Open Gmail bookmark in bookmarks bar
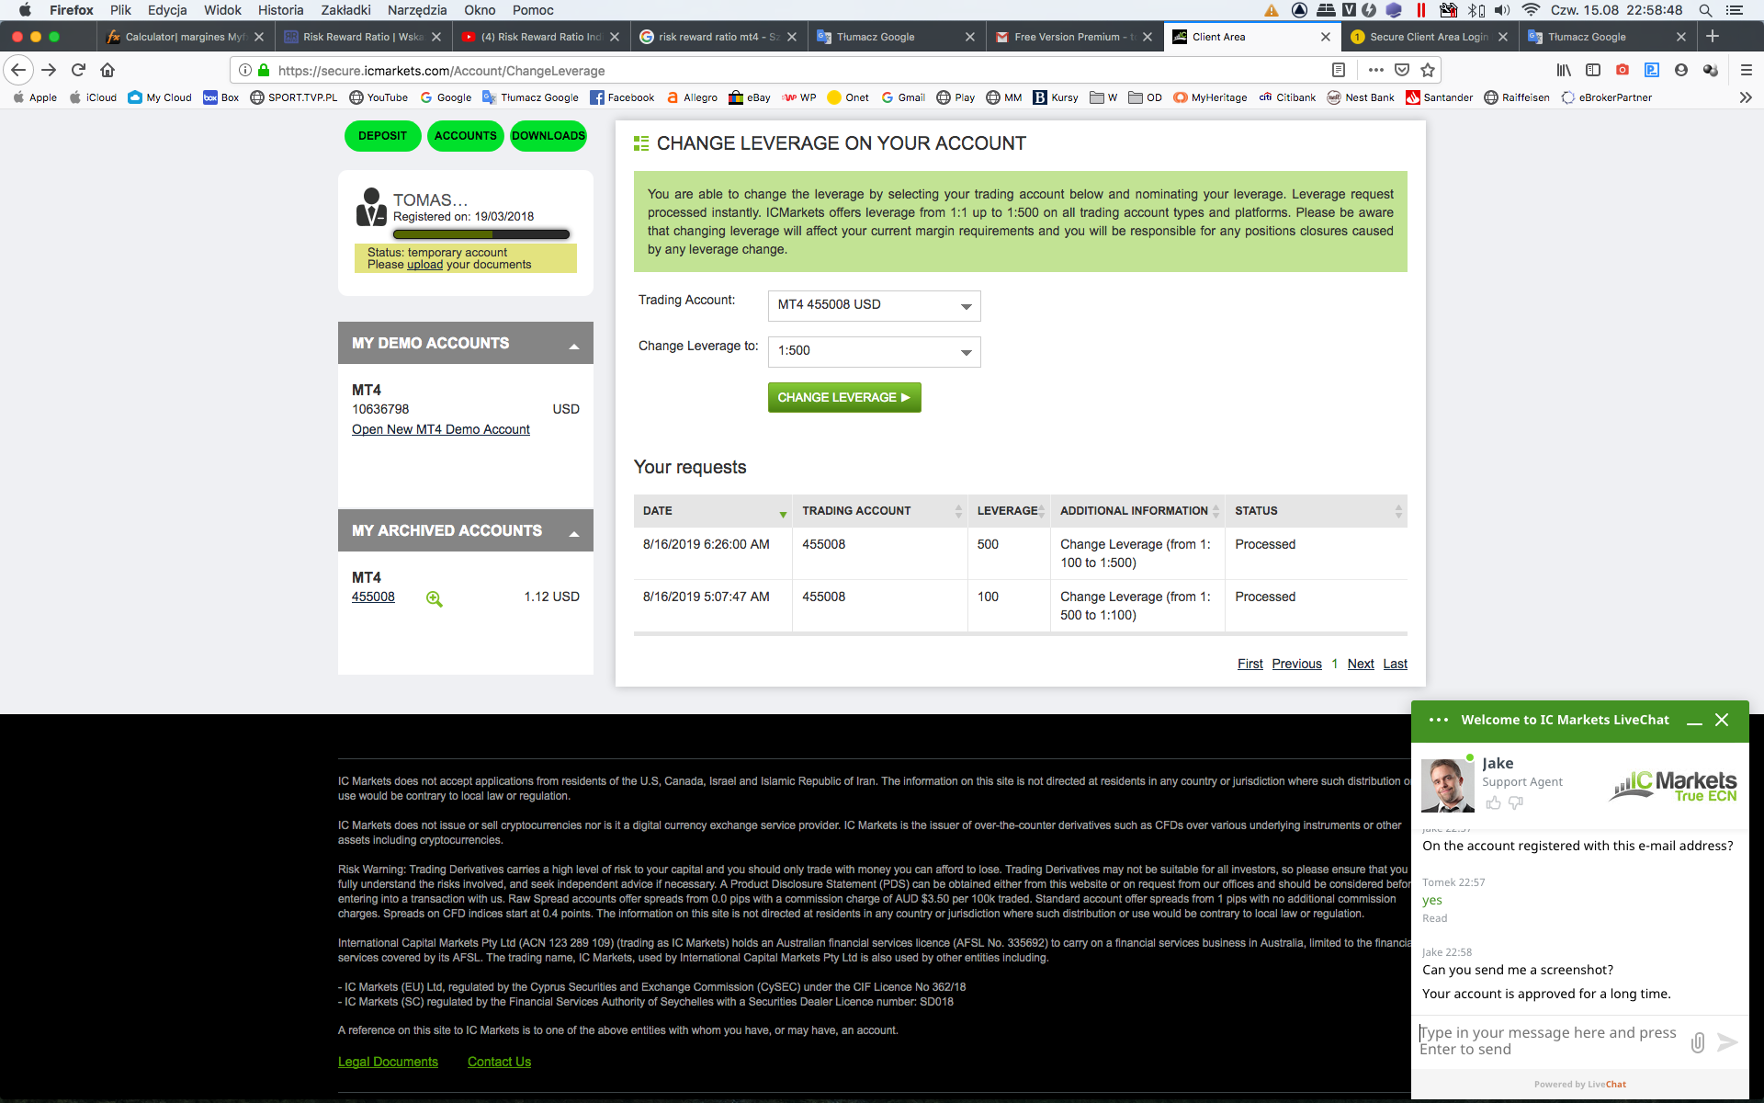 point(903,97)
